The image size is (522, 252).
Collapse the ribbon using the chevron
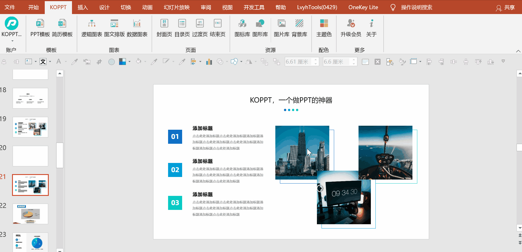click(x=518, y=51)
